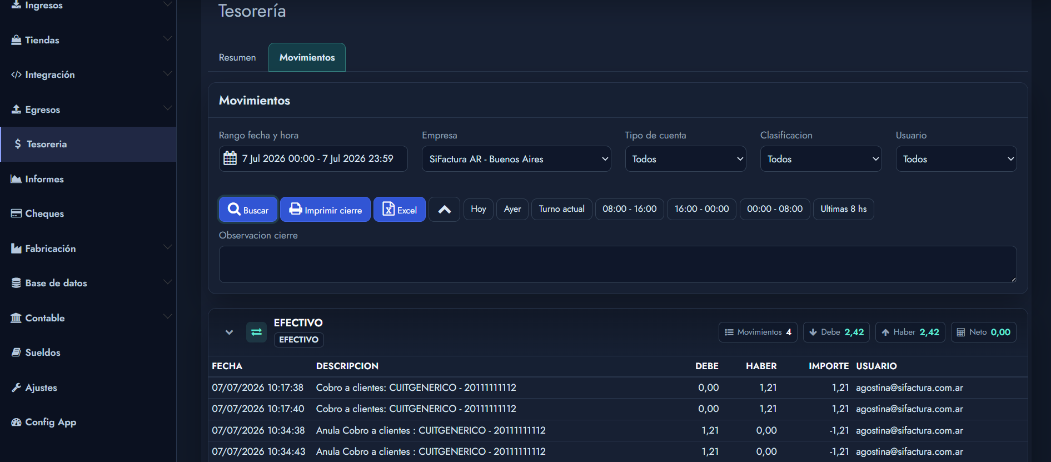Click the USUARIO column header
The width and height of the screenshot is (1051, 462).
coord(876,366)
